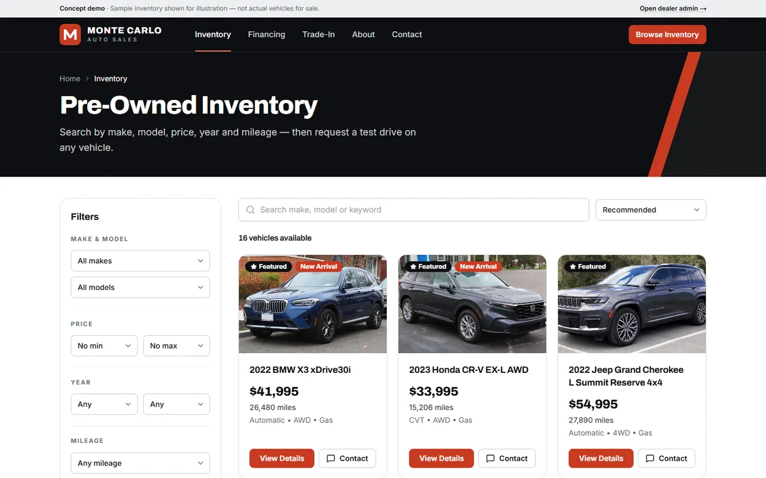The height and width of the screenshot is (478, 766).
Task: Click the Filters panel heading
Action: click(85, 217)
